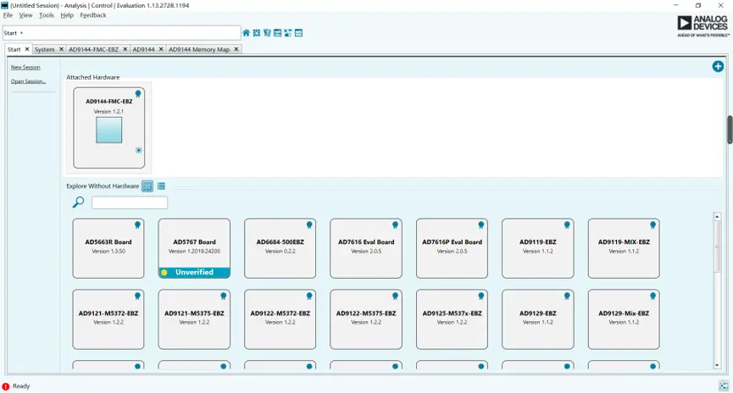Open the AD9119-EBZ card
733x393 pixels.
[537, 249]
